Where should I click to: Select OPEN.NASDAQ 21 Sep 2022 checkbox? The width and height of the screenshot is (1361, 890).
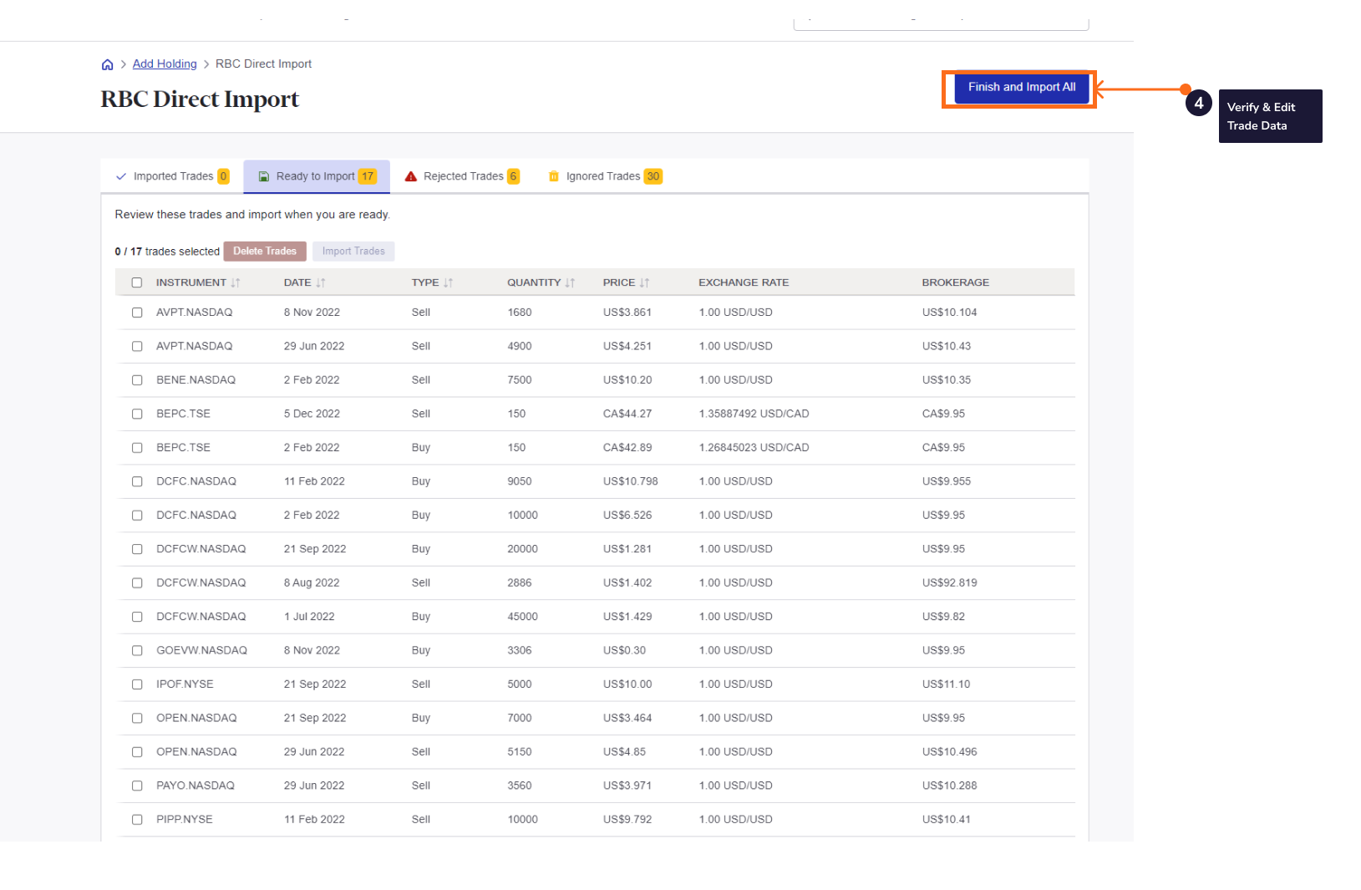(137, 718)
